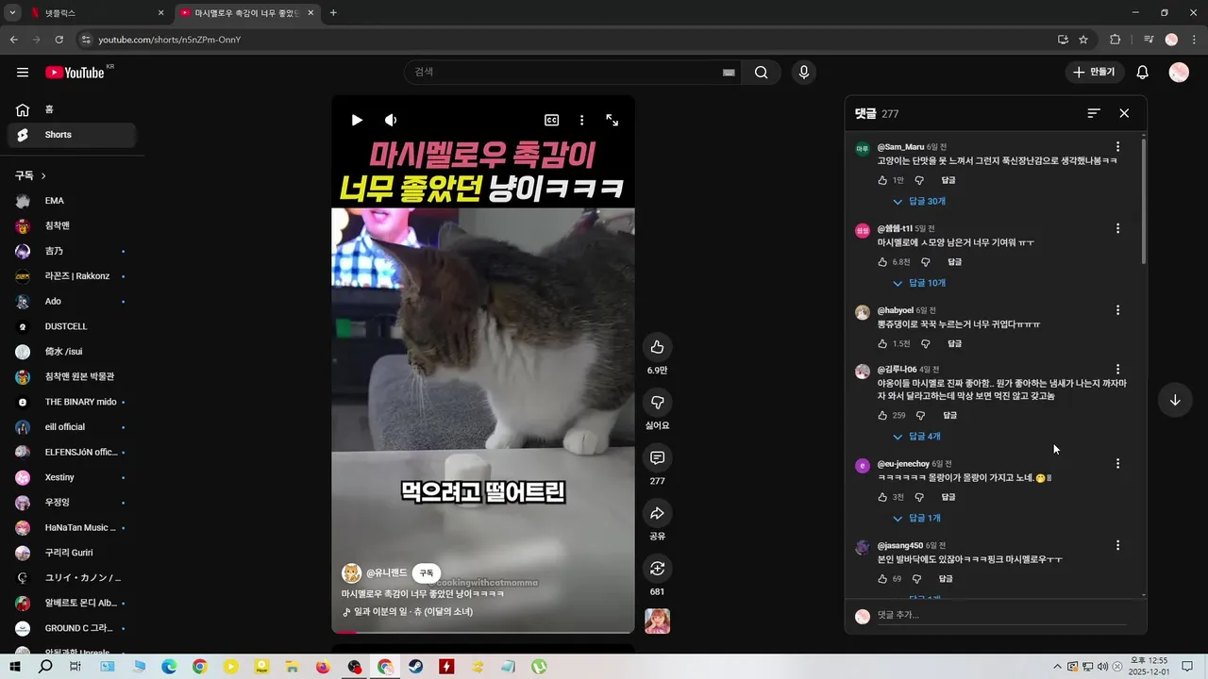1208x679 pixels.
Task: Open options menu for @habyoel comment
Action: [1117, 310]
